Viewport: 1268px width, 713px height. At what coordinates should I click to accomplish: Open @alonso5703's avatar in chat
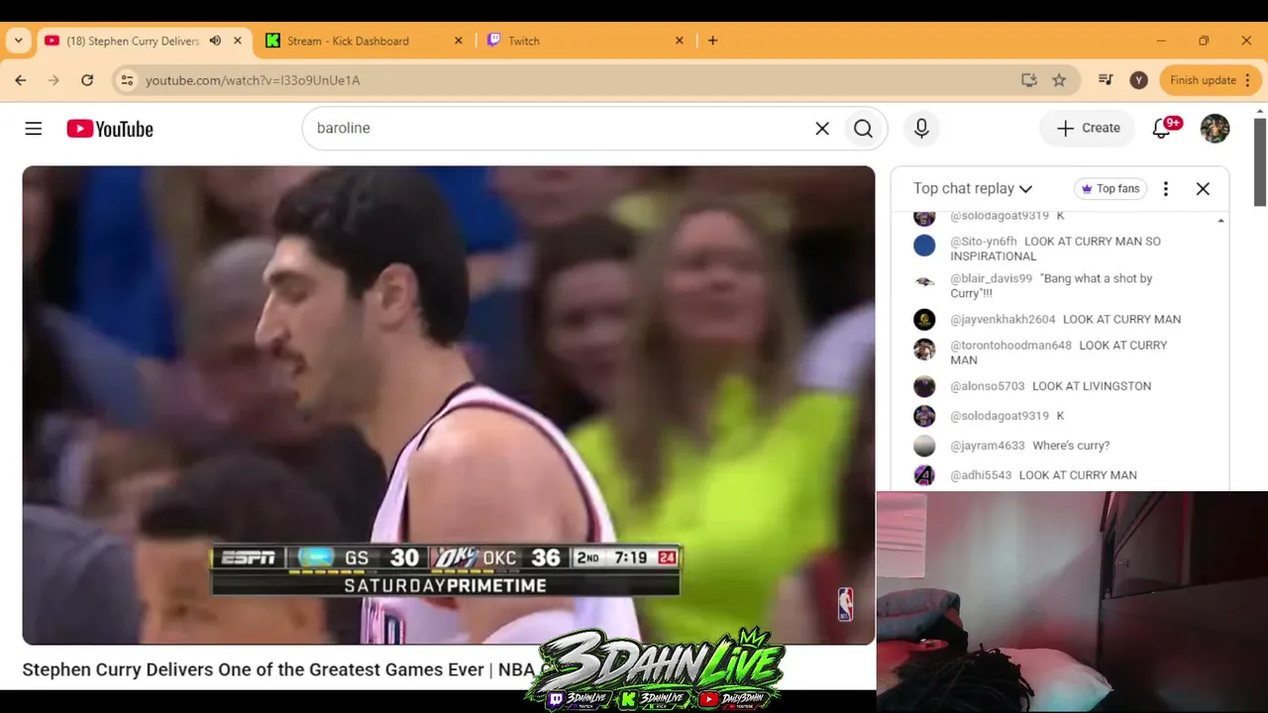pyautogui.click(x=924, y=386)
